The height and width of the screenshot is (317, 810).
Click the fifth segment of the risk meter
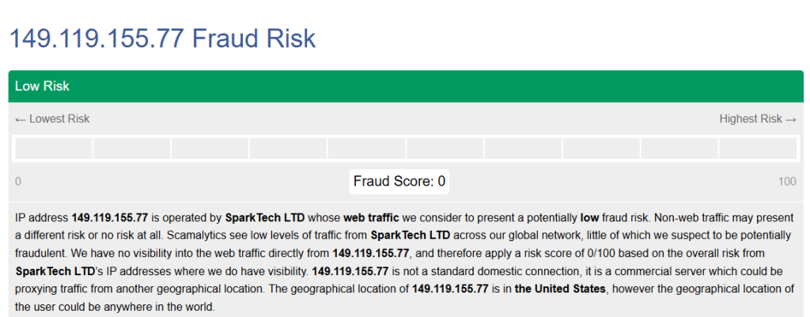coord(366,149)
